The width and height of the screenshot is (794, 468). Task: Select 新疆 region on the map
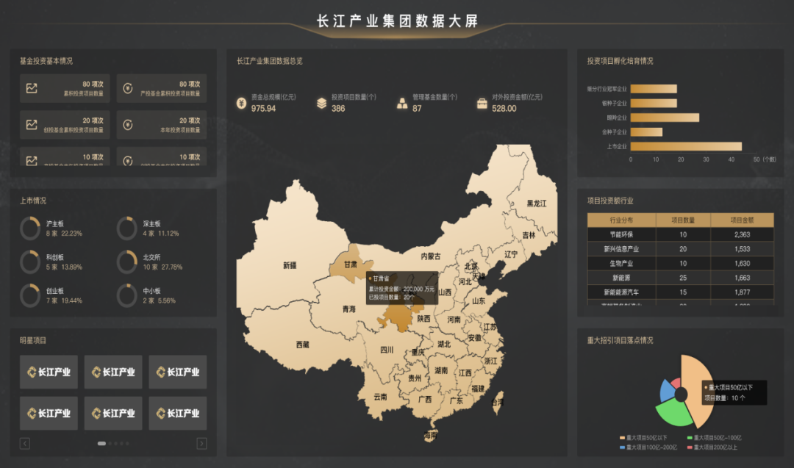point(289,265)
